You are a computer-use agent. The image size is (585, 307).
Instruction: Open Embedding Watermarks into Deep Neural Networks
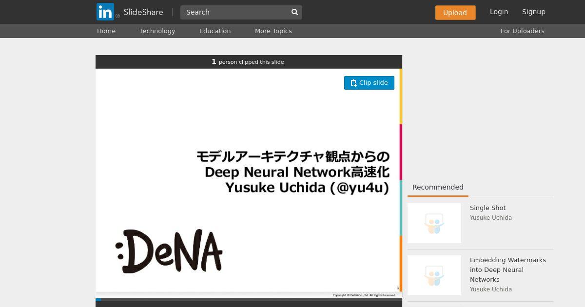(x=508, y=269)
